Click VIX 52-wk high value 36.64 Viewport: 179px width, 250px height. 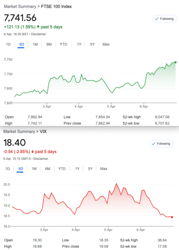[162, 240]
